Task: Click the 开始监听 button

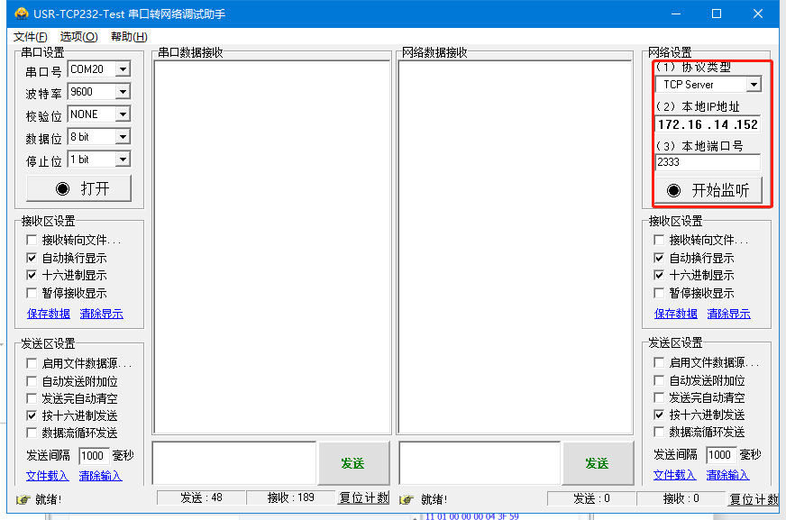Action: (x=708, y=190)
